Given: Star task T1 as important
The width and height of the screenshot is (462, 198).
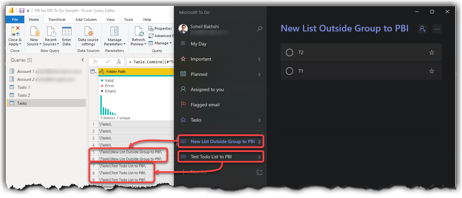Looking at the screenshot, I should point(432,71).
